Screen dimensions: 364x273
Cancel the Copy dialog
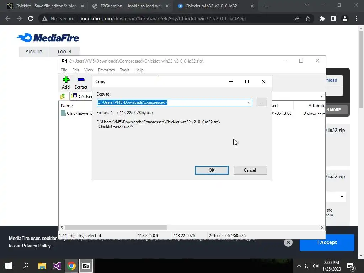(250, 170)
